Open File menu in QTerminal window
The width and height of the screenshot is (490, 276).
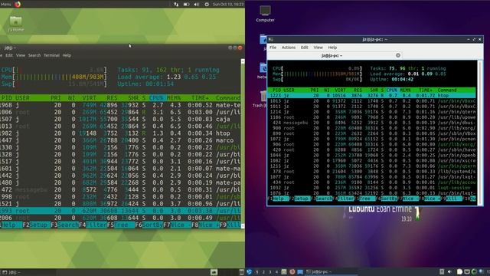(x=273, y=48)
